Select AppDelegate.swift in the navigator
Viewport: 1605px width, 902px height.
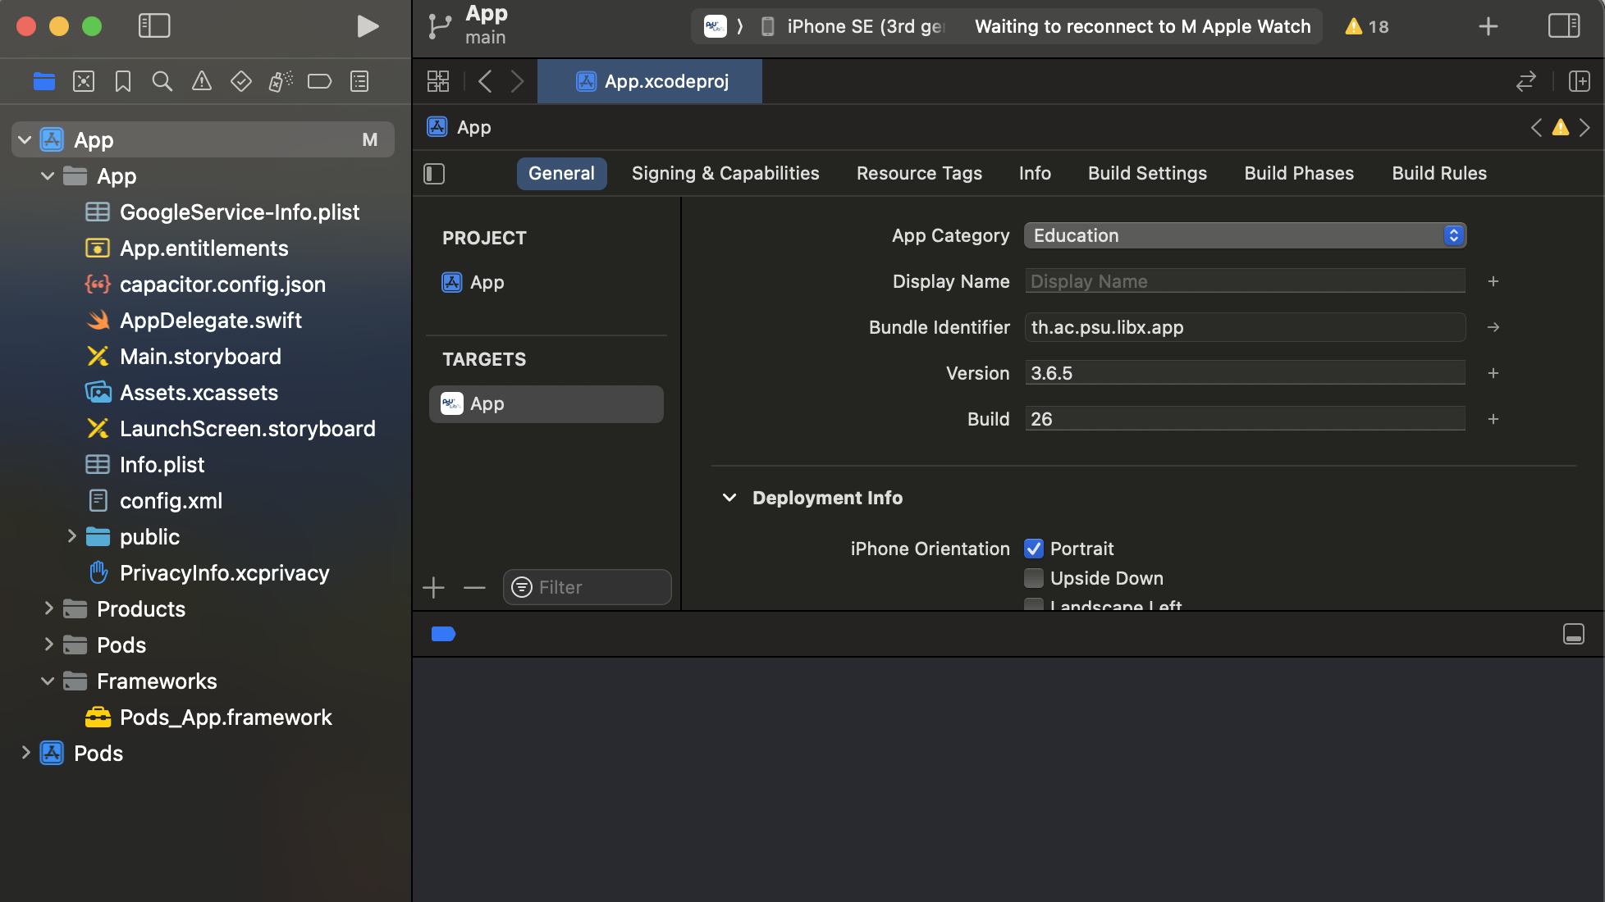pos(210,320)
